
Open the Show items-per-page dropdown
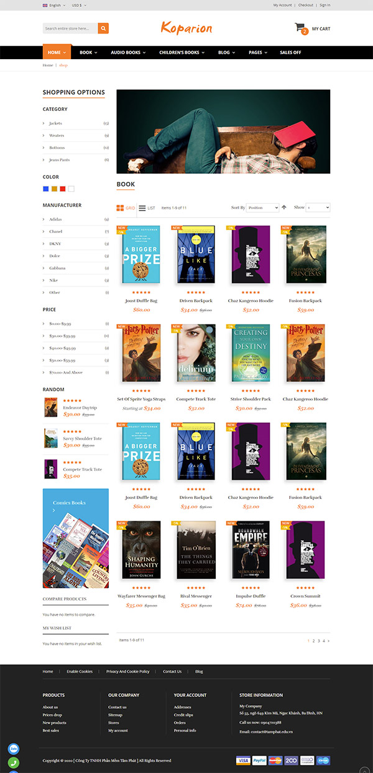pos(318,207)
